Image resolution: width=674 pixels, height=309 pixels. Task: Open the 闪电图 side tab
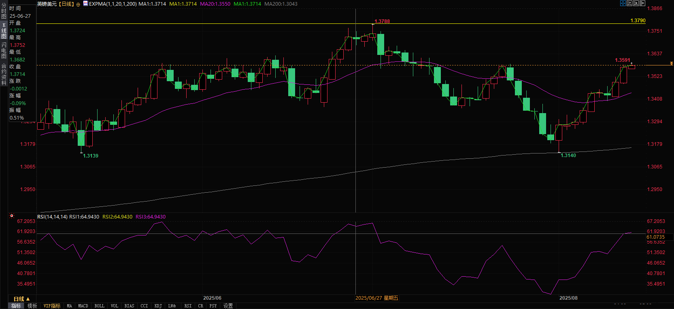point(4,50)
